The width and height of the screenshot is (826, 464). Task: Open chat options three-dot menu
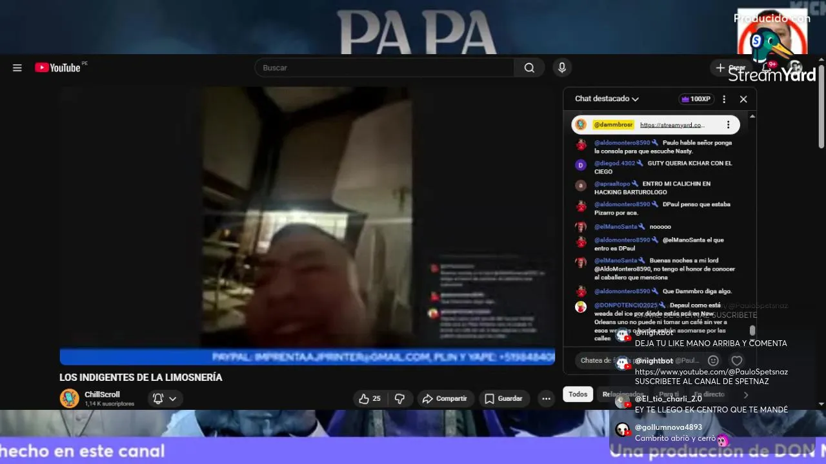(x=724, y=99)
